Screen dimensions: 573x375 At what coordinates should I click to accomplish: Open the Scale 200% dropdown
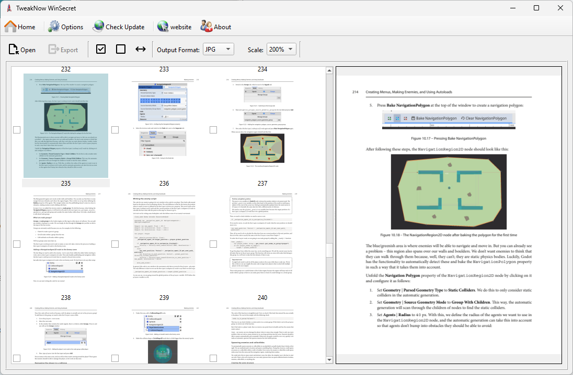pyautogui.click(x=281, y=49)
